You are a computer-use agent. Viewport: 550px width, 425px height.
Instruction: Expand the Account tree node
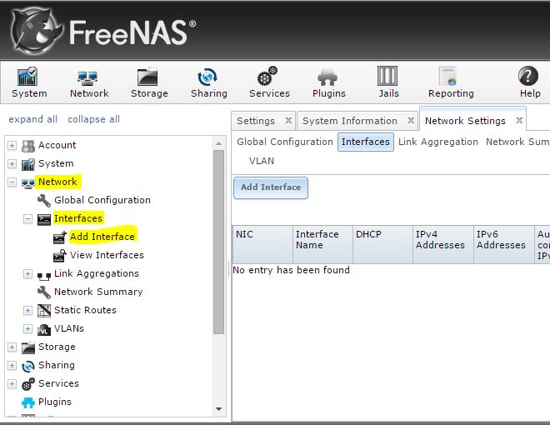click(12, 145)
